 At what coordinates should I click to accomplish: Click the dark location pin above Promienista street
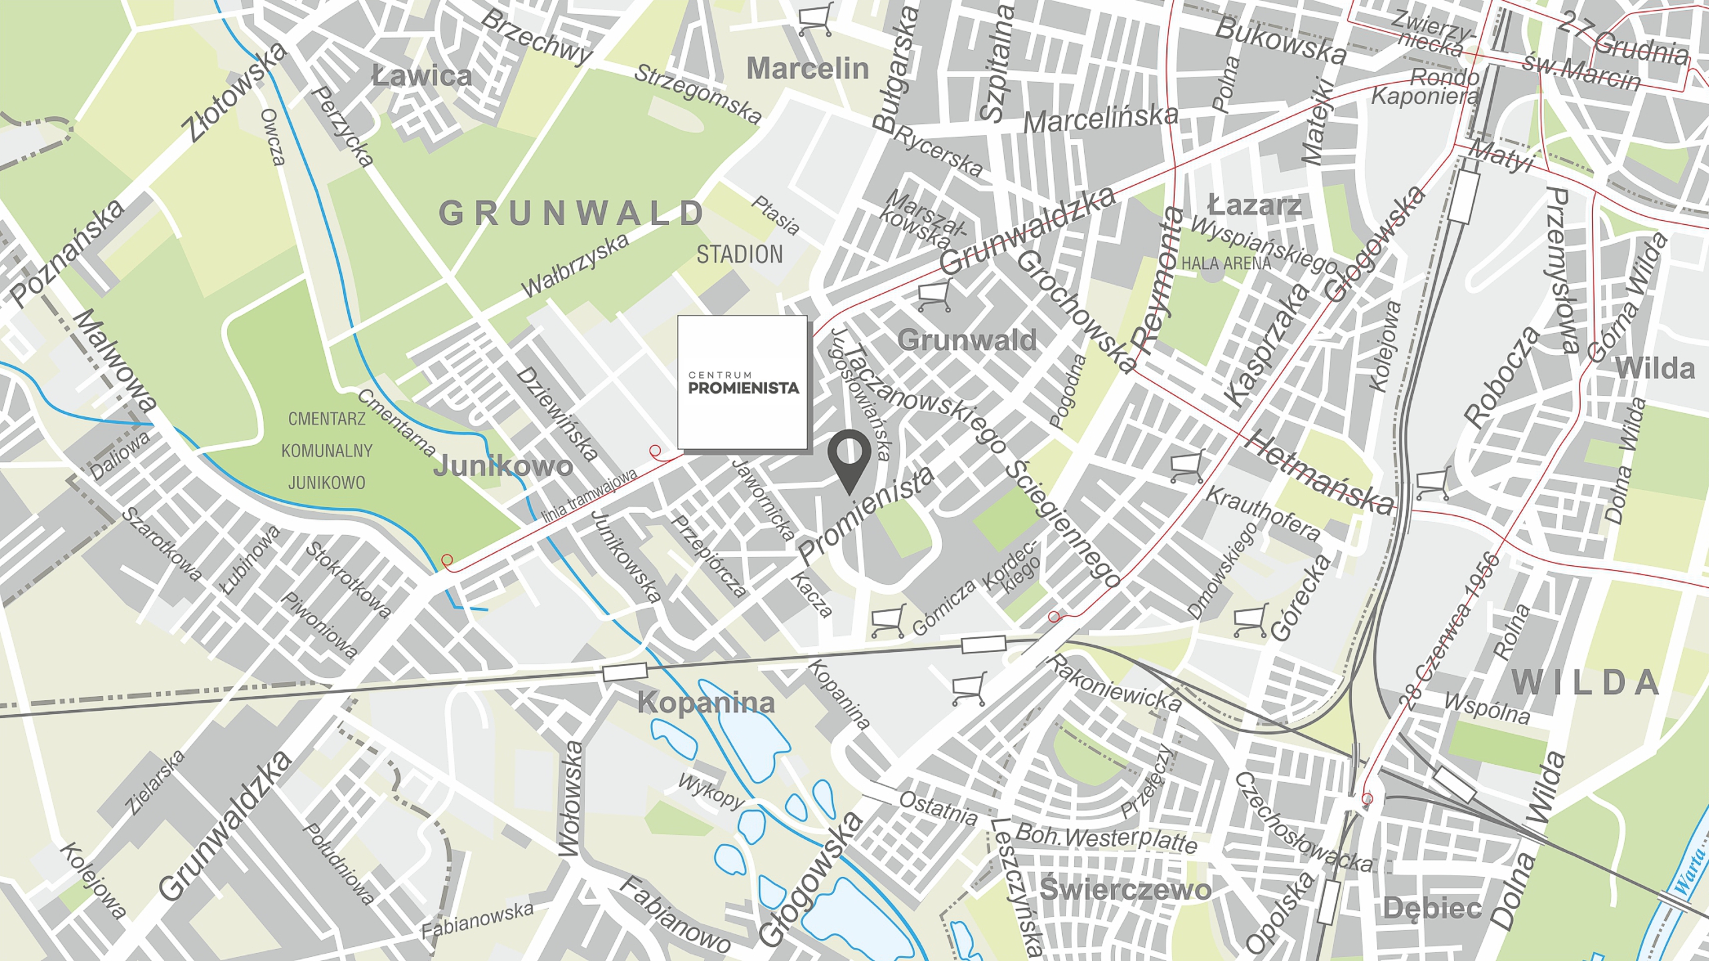point(849,462)
